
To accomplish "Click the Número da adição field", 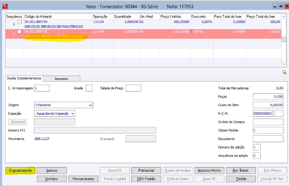I will click(257, 147).
